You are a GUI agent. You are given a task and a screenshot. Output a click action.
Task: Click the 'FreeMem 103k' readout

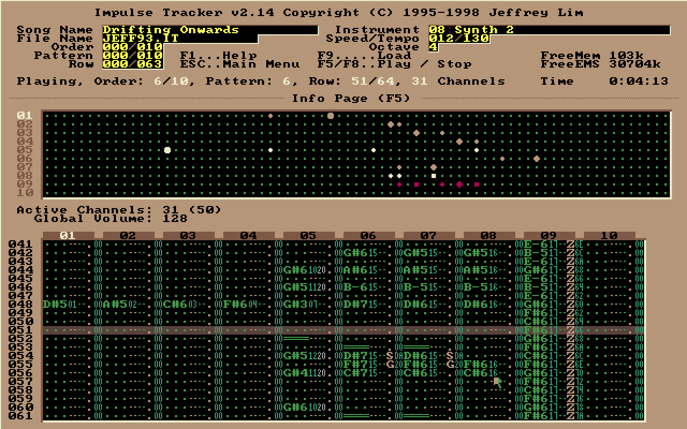point(592,56)
